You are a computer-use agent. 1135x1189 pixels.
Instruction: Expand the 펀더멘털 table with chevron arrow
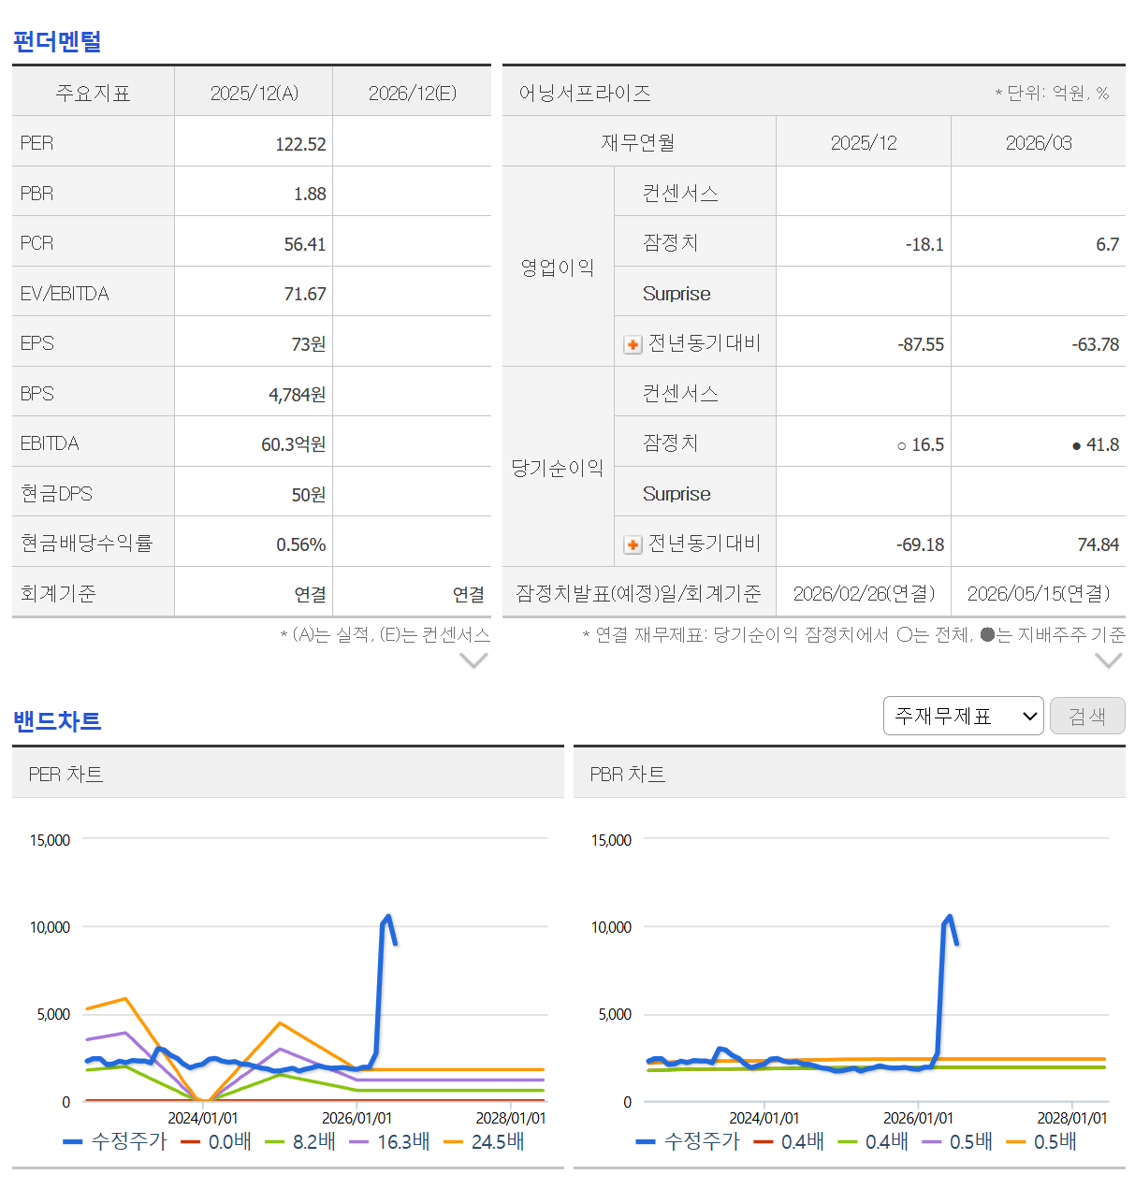tap(474, 660)
